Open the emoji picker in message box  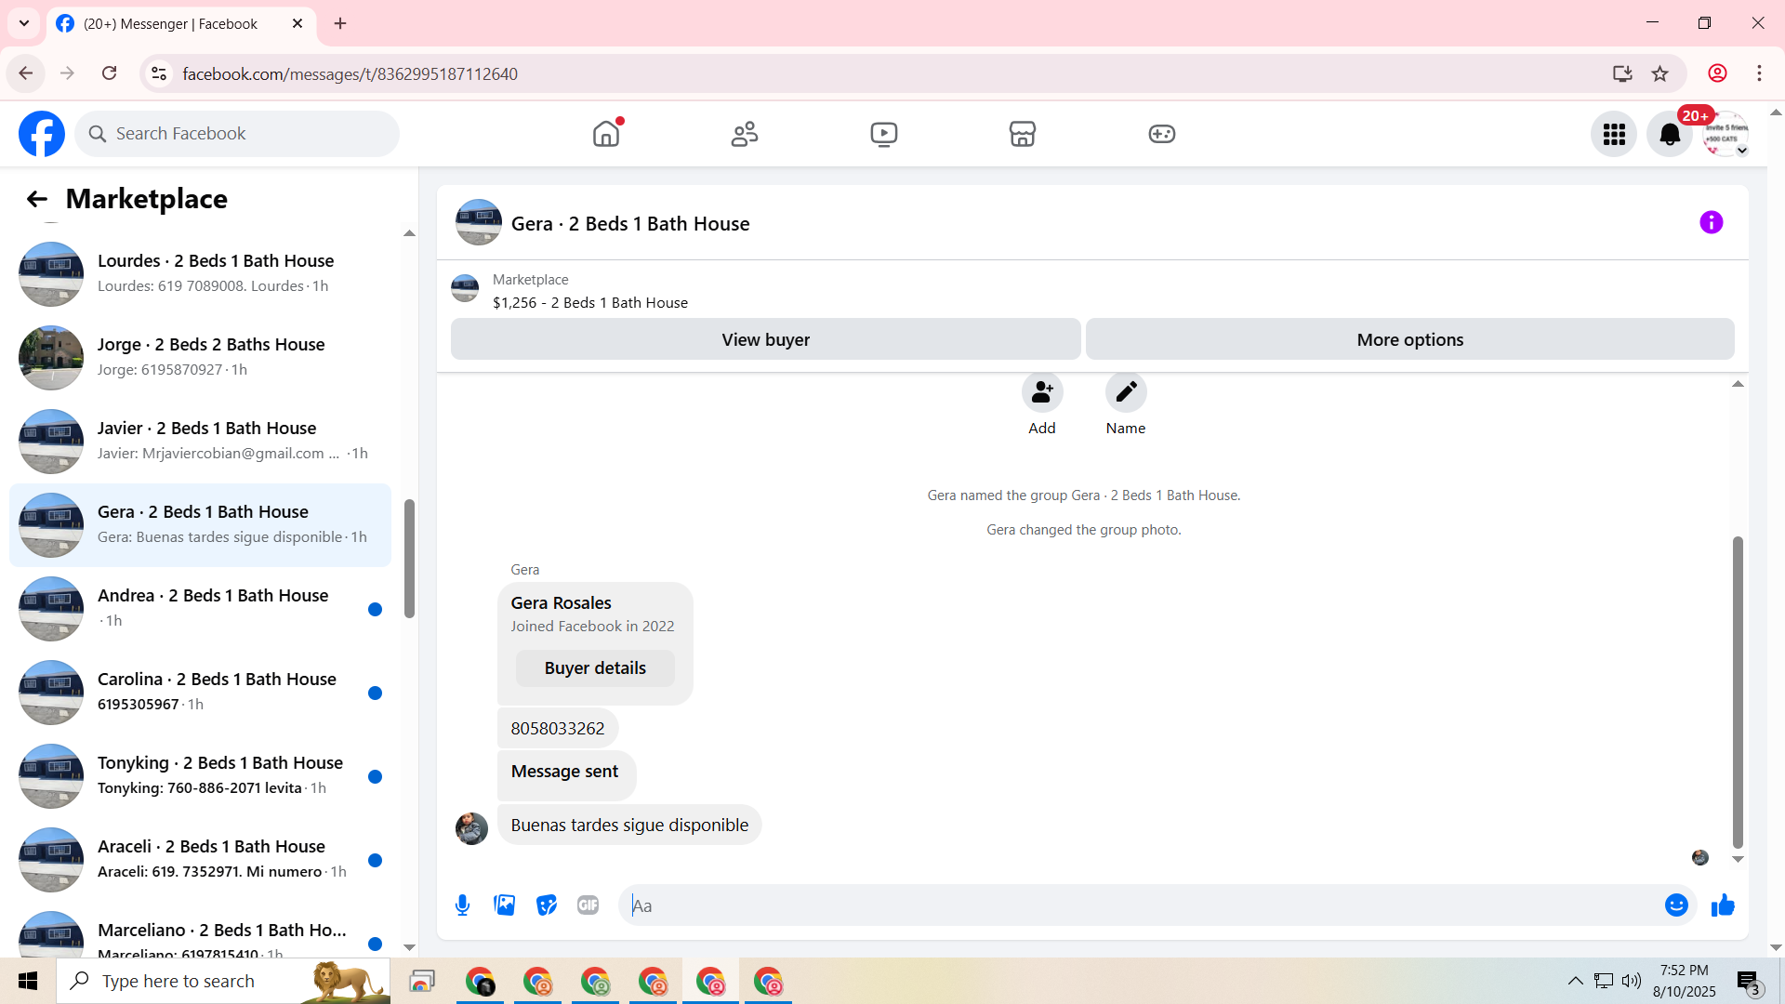coord(1676,905)
